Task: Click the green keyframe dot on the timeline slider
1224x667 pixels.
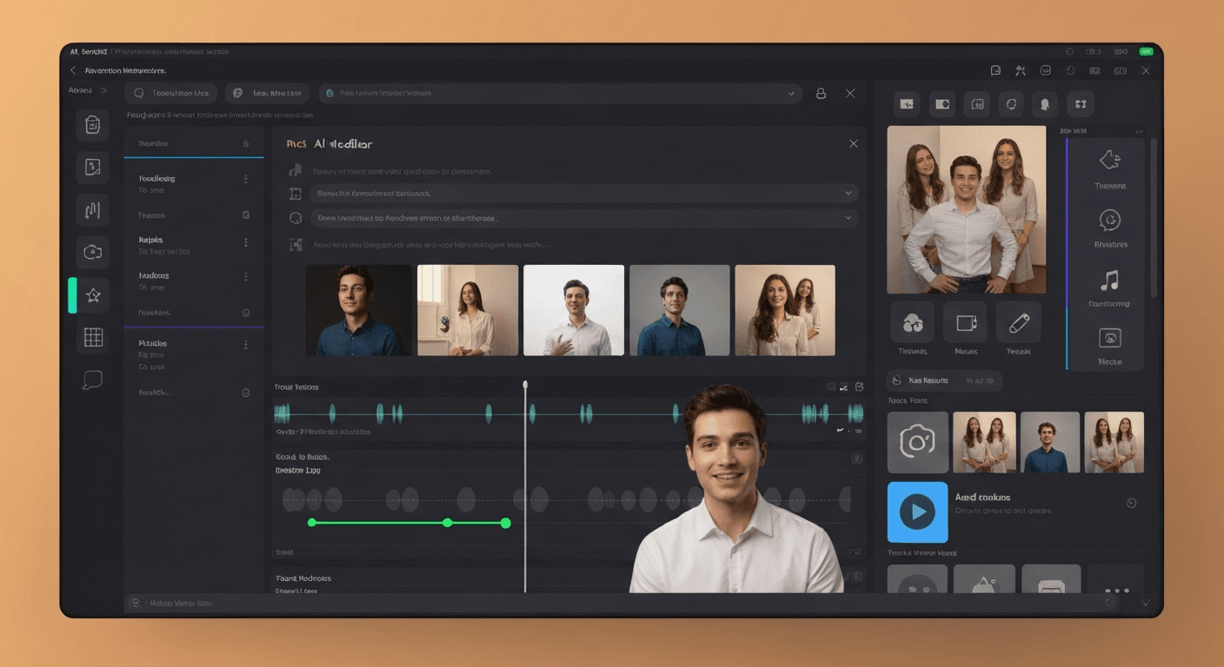Action: click(448, 523)
